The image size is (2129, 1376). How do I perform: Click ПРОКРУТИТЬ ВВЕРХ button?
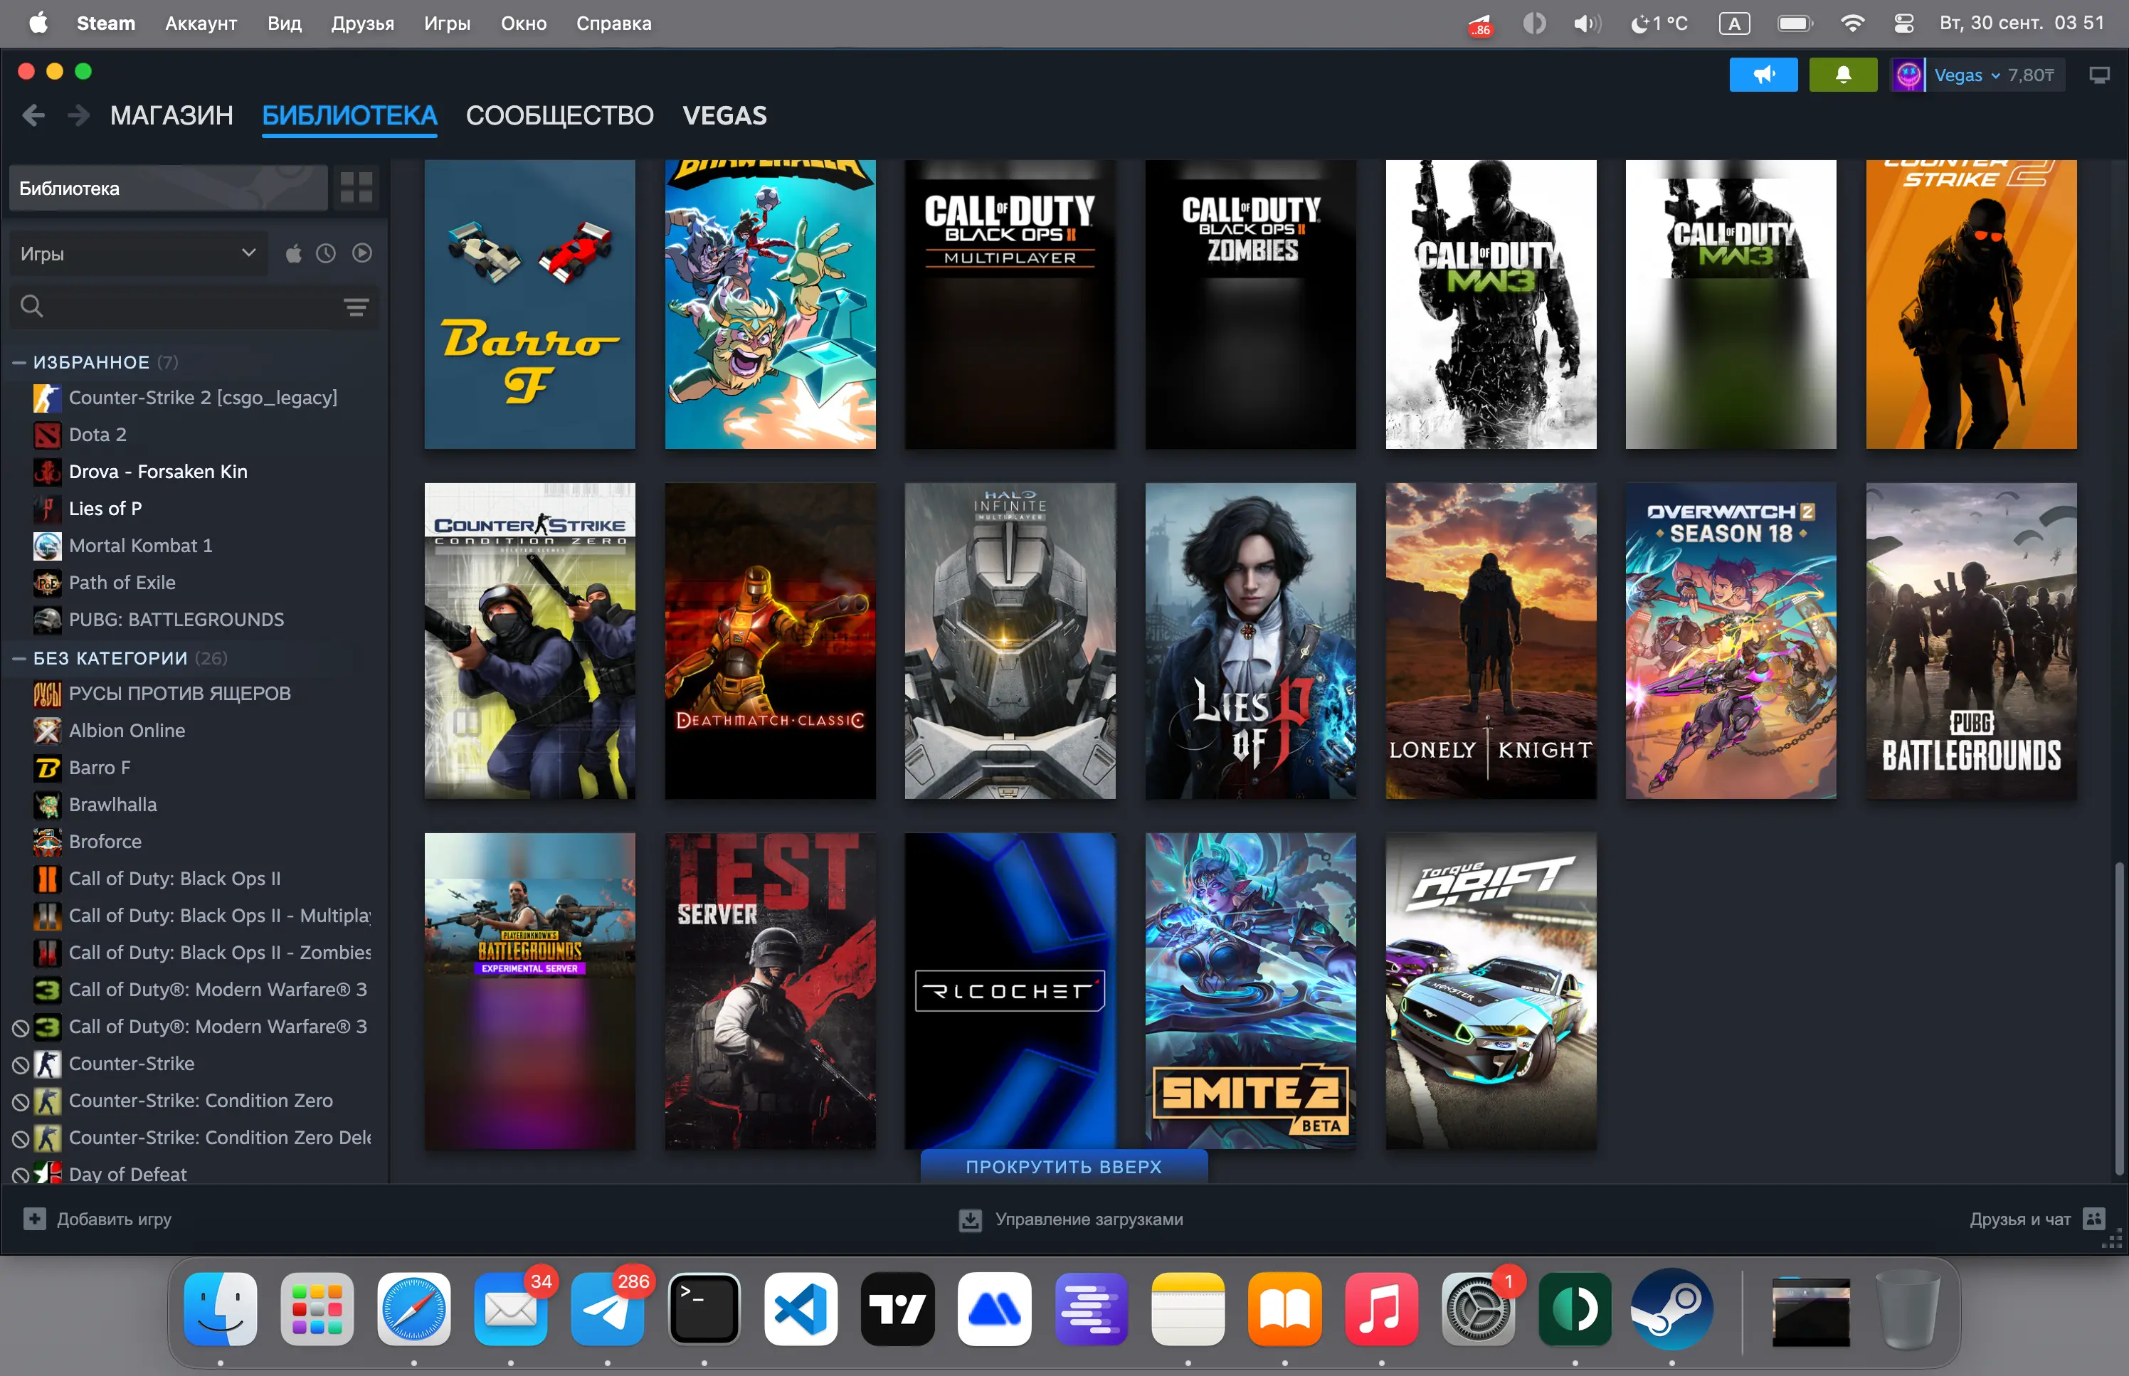coord(1064,1167)
